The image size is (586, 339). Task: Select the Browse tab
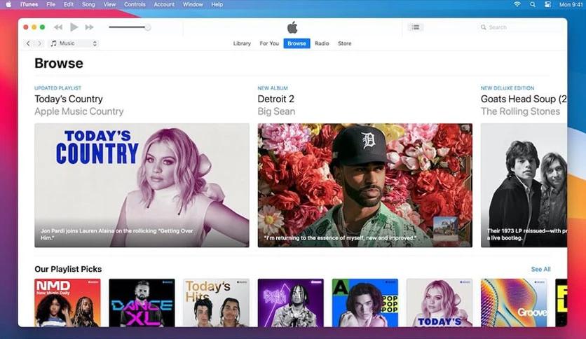click(297, 43)
